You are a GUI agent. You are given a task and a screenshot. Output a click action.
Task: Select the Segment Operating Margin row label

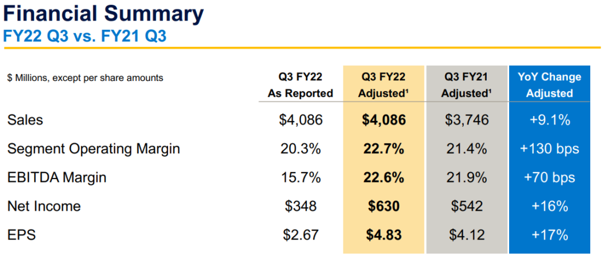pyautogui.click(x=93, y=149)
